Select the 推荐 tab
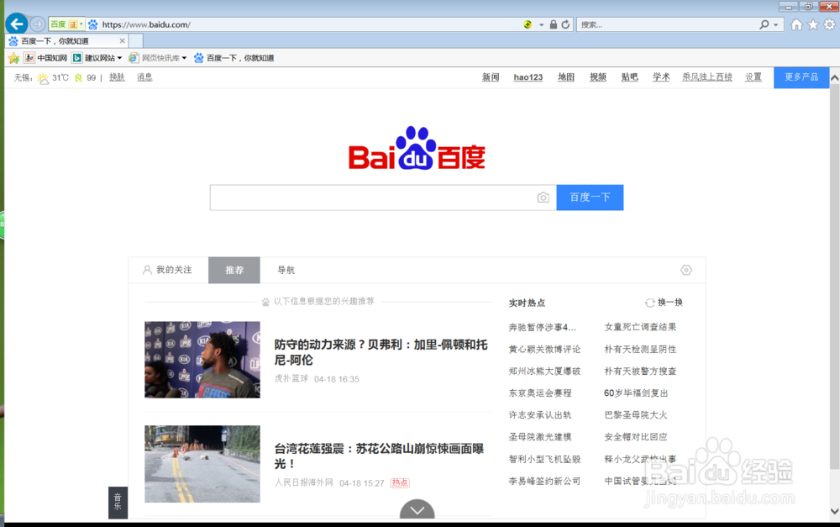Screen dimensions: 840x527 (234, 270)
